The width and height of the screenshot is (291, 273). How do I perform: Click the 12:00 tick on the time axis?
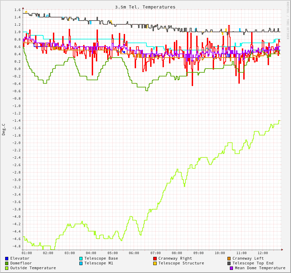[263, 253]
